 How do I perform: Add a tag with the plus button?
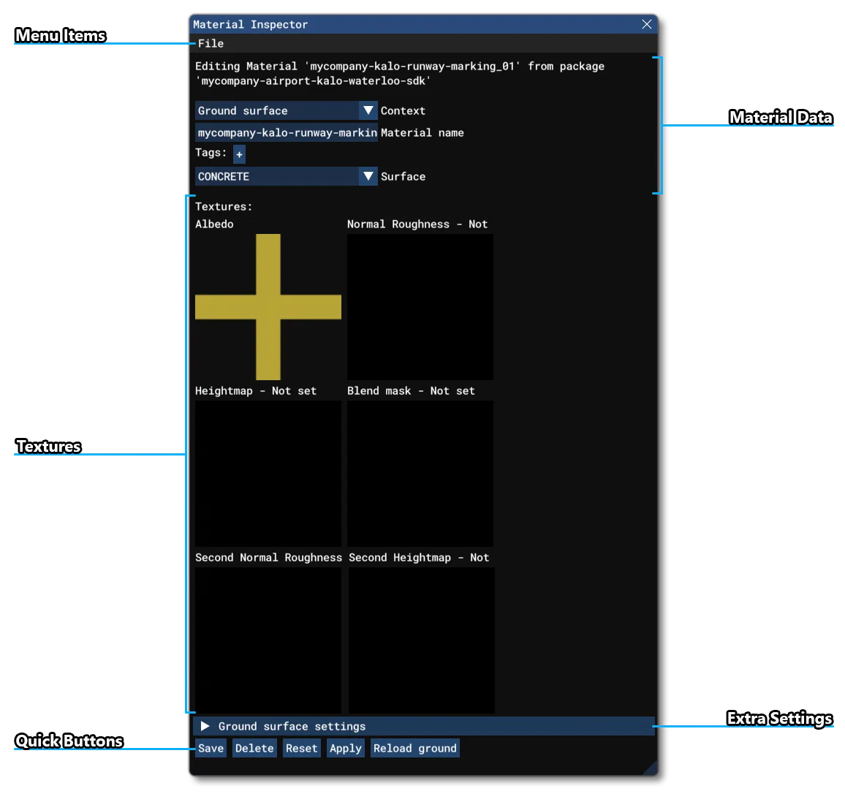point(239,154)
